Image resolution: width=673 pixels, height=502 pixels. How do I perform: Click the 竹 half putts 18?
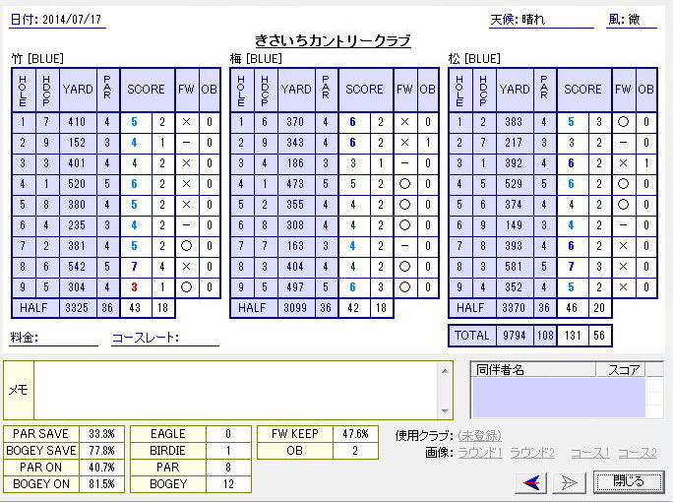tap(162, 308)
